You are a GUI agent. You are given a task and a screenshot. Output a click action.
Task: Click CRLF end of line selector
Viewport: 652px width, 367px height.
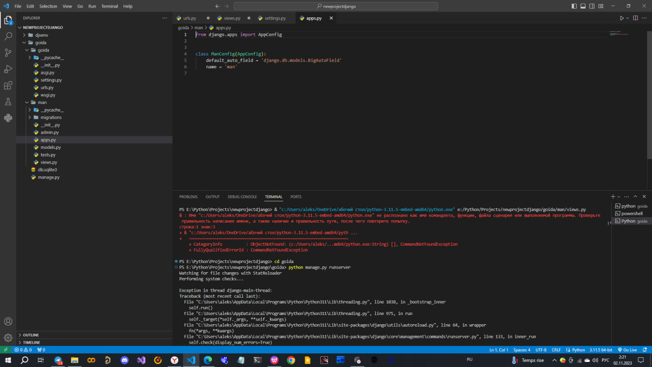(556, 350)
